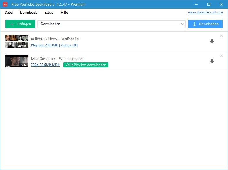
Task: Select the title Max Giesinger - Wenn sie tanzt
Action: (57, 59)
